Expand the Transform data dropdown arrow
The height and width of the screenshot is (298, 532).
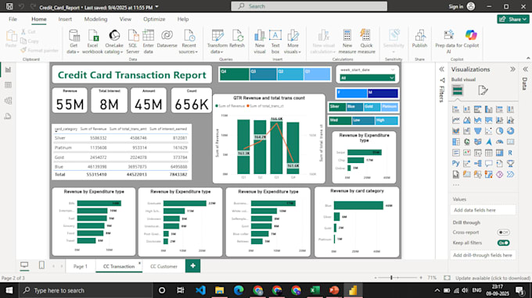222,52
